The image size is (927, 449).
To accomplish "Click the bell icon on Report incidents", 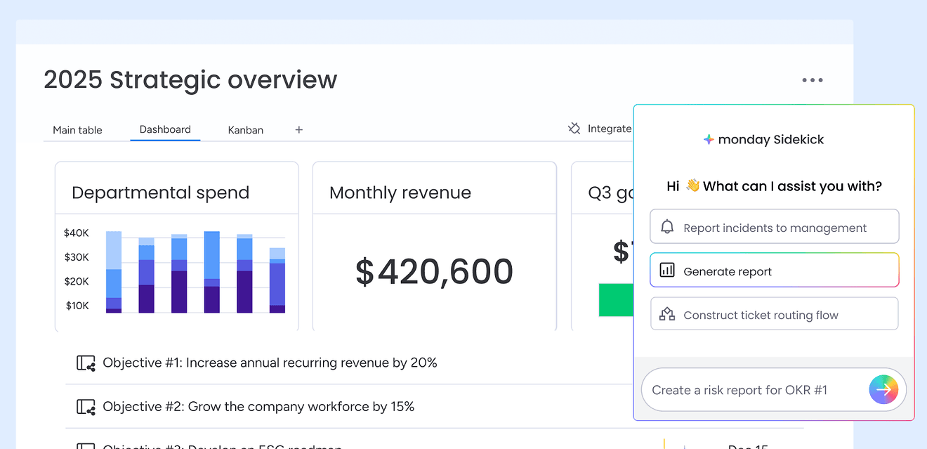I will tap(667, 227).
